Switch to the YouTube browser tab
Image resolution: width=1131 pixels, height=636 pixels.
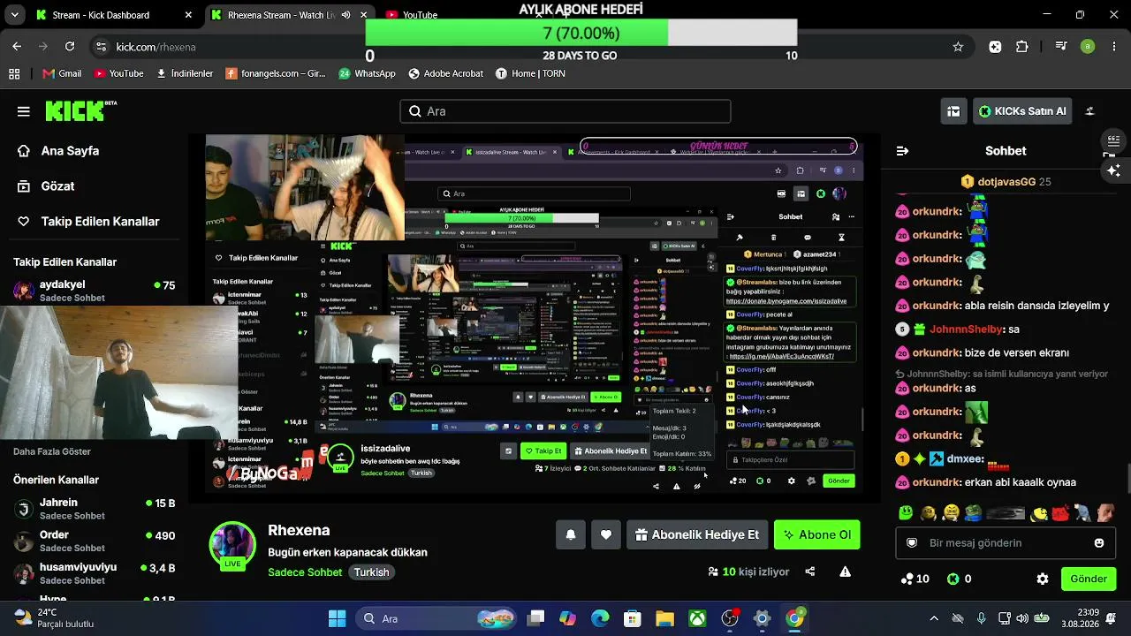tap(420, 15)
